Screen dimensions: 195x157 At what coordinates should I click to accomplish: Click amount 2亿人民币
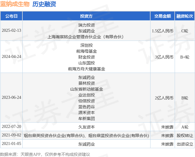coord(164,98)
